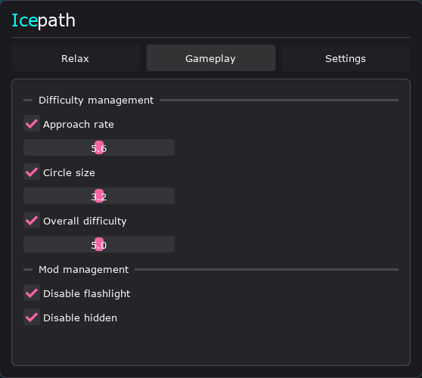Click the Disable flashlight label text
The height and width of the screenshot is (378, 422).
click(x=87, y=293)
